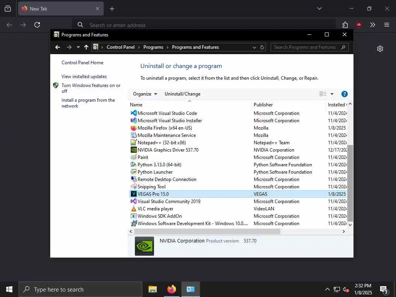Click the Firefox address search field

204,25
